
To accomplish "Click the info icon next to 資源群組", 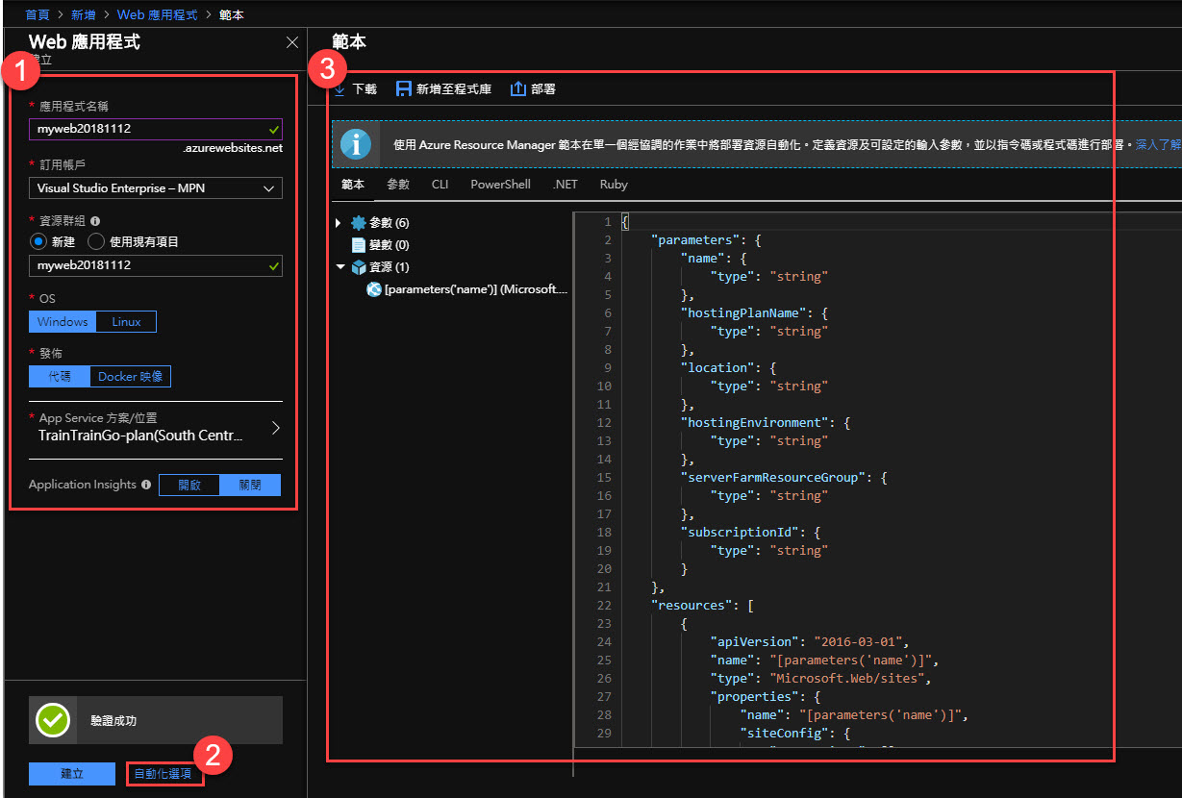I will [x=95, y=220].
